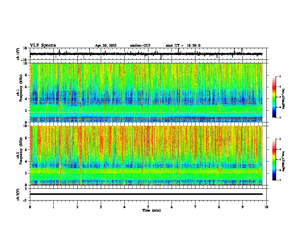Click the ch.1 frequency spectrogram panel

pyautogui.click(x=146, y=92)
